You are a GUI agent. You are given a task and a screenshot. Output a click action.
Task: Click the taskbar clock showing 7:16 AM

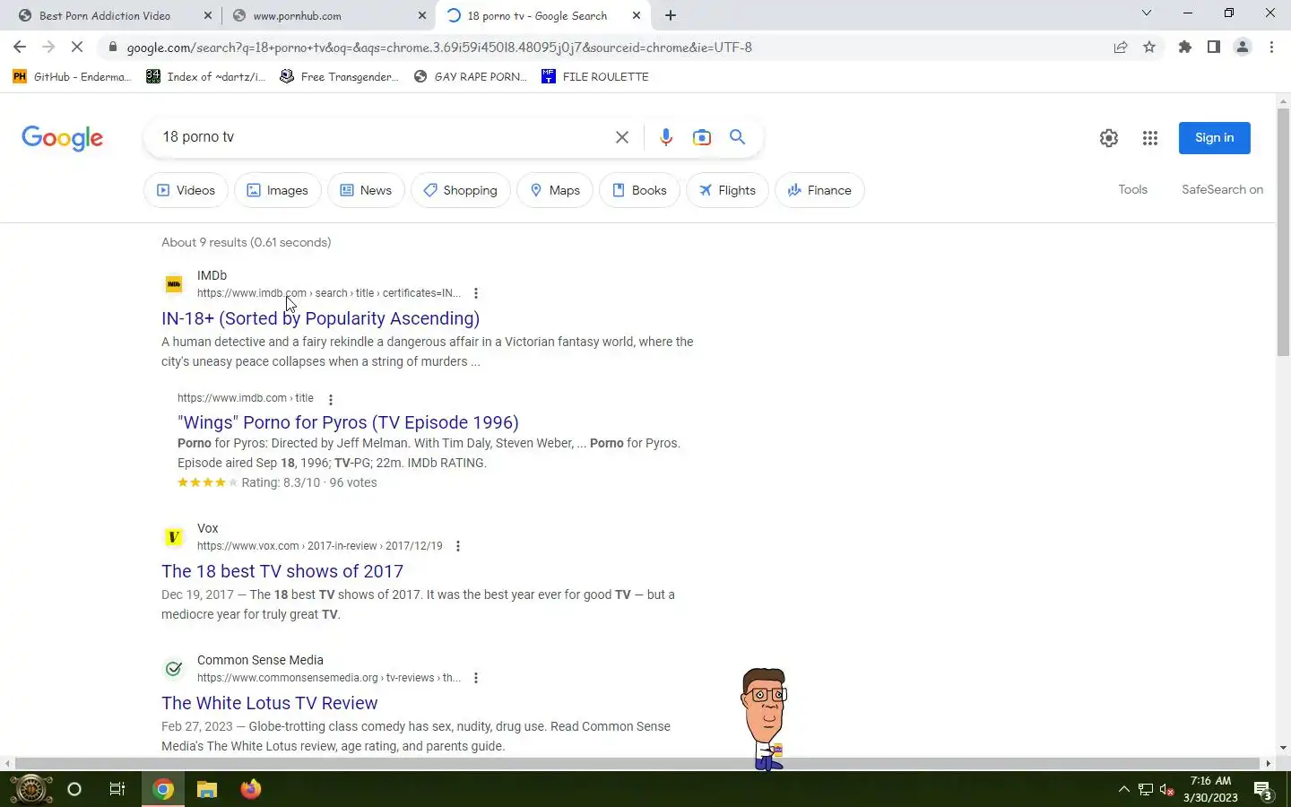[1210, 789]
